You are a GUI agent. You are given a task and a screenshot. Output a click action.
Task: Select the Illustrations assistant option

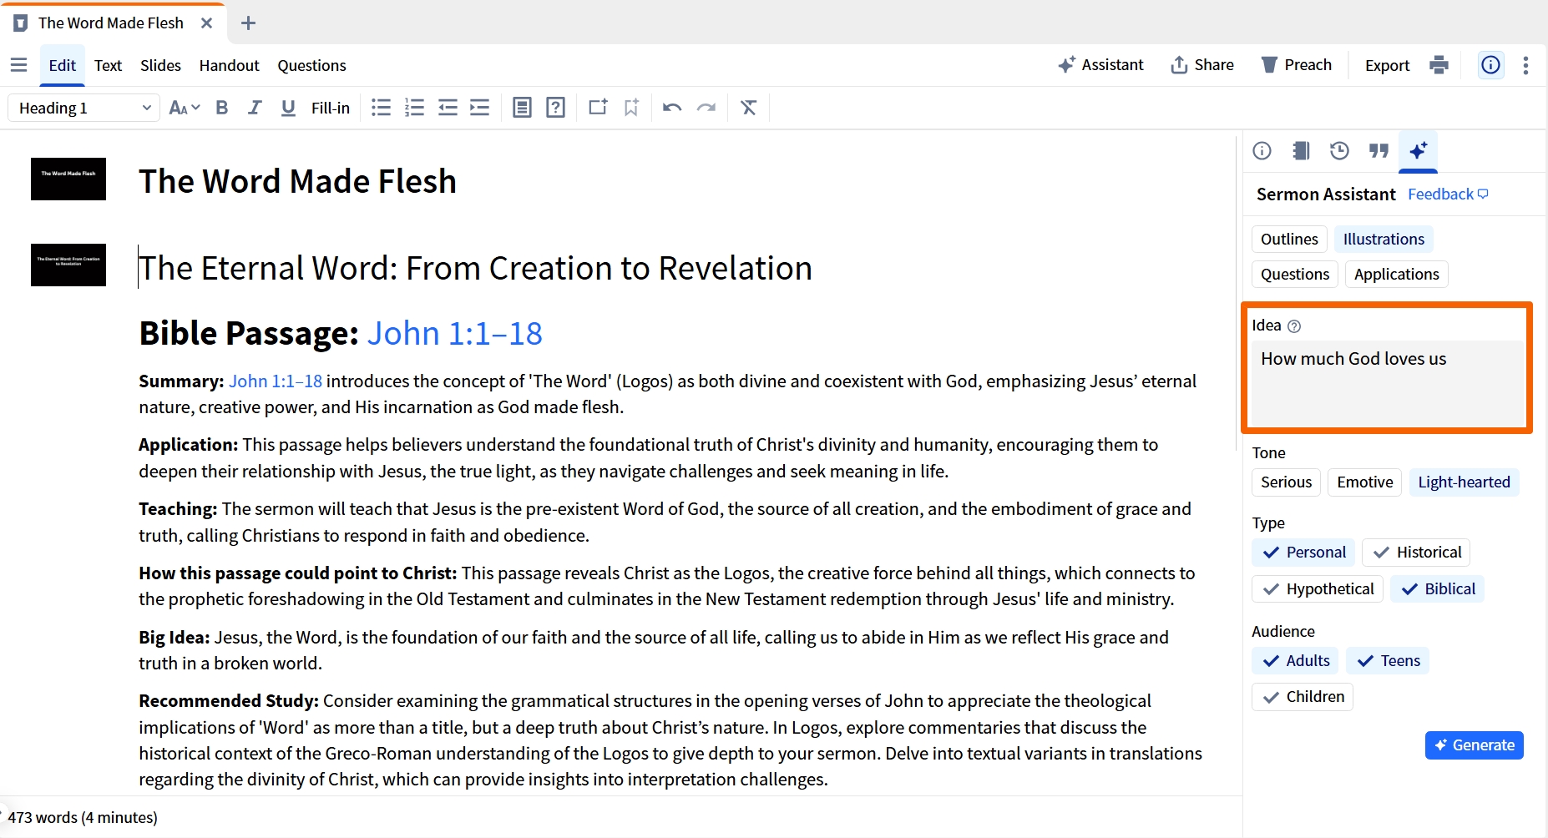pos(1384,240)
